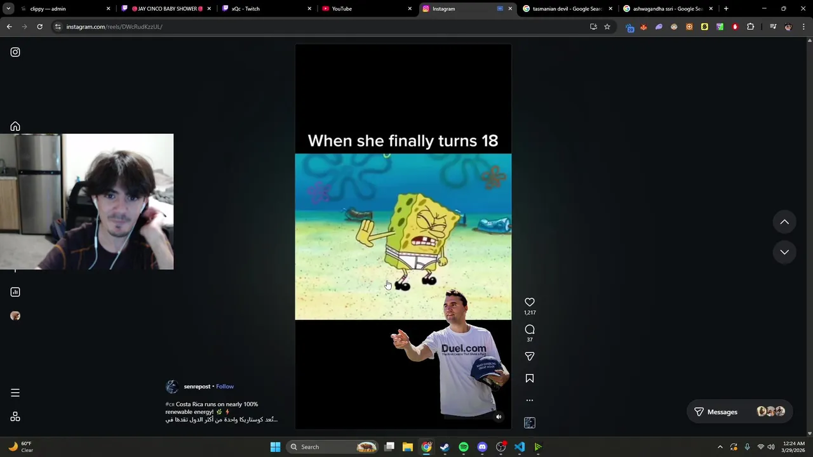The width and height of the screenshot is (813, 457).
Task: Open the Chrome three-dot menu
Action: point(803,27)
